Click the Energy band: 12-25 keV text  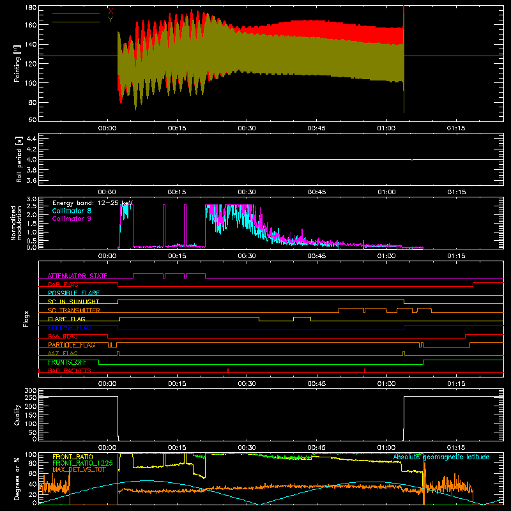[93, 203]
